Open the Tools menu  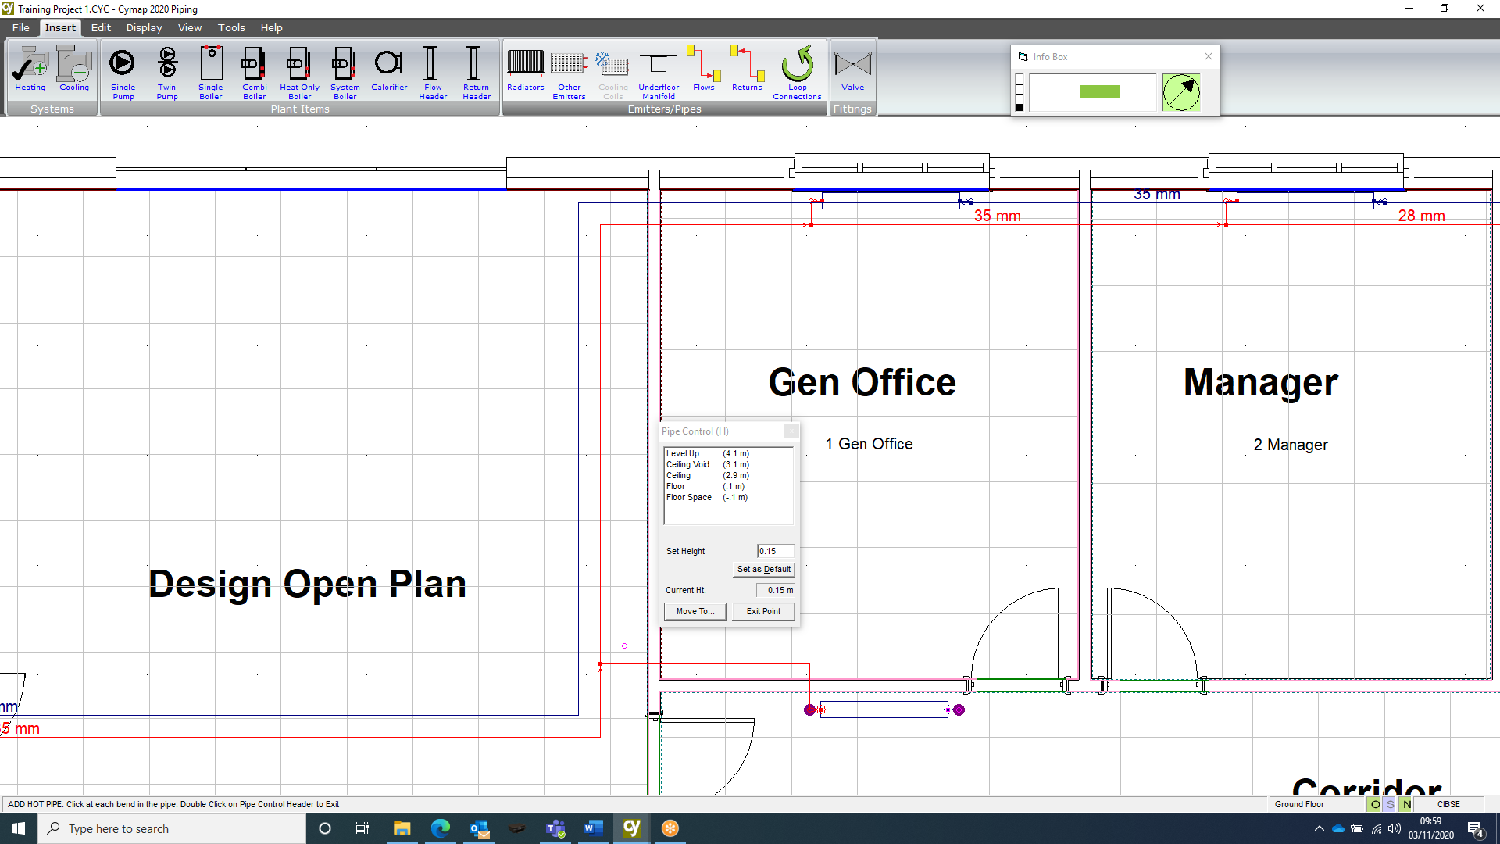[231, 27]
